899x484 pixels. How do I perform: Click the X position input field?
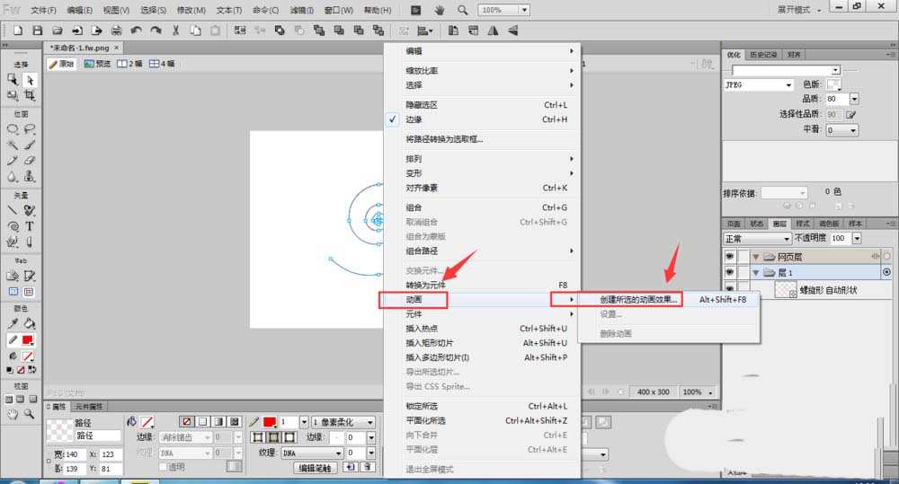click(x=111, y=454)
